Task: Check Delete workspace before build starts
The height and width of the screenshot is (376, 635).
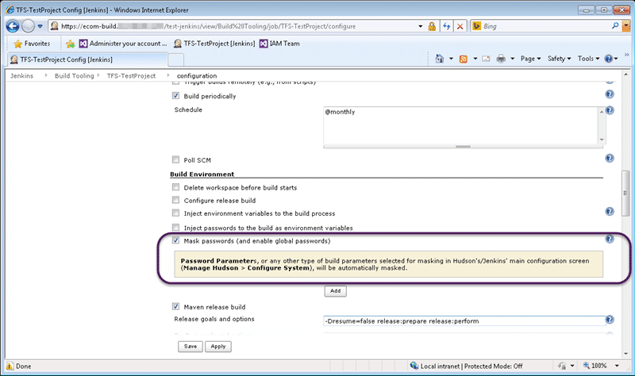Action: point(175,187)
